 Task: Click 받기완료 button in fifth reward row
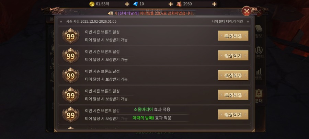pyautogui.click(x=233, y=115)
